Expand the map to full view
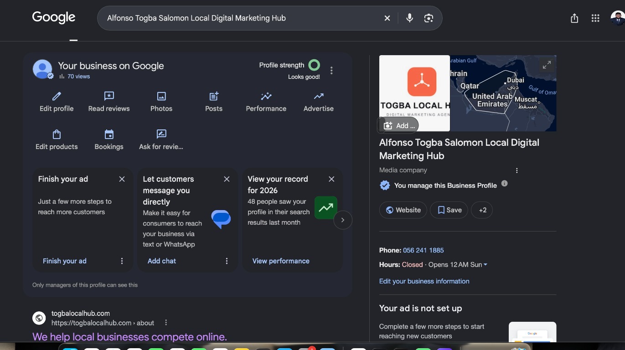625x350 pixels. pyautogui.click(x=547, y=65)
